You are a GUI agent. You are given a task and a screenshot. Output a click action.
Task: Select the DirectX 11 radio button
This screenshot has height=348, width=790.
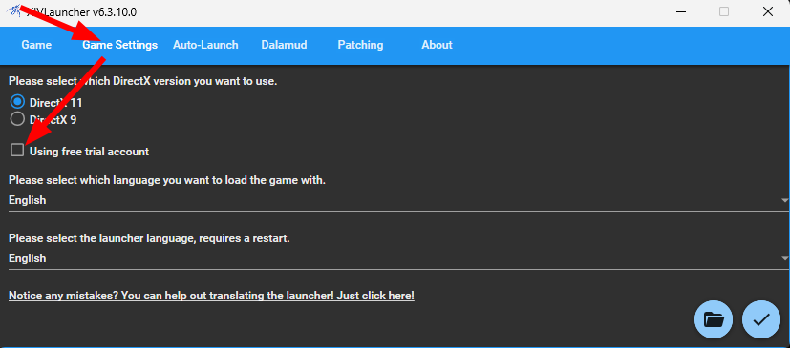[x=17, y=102]
